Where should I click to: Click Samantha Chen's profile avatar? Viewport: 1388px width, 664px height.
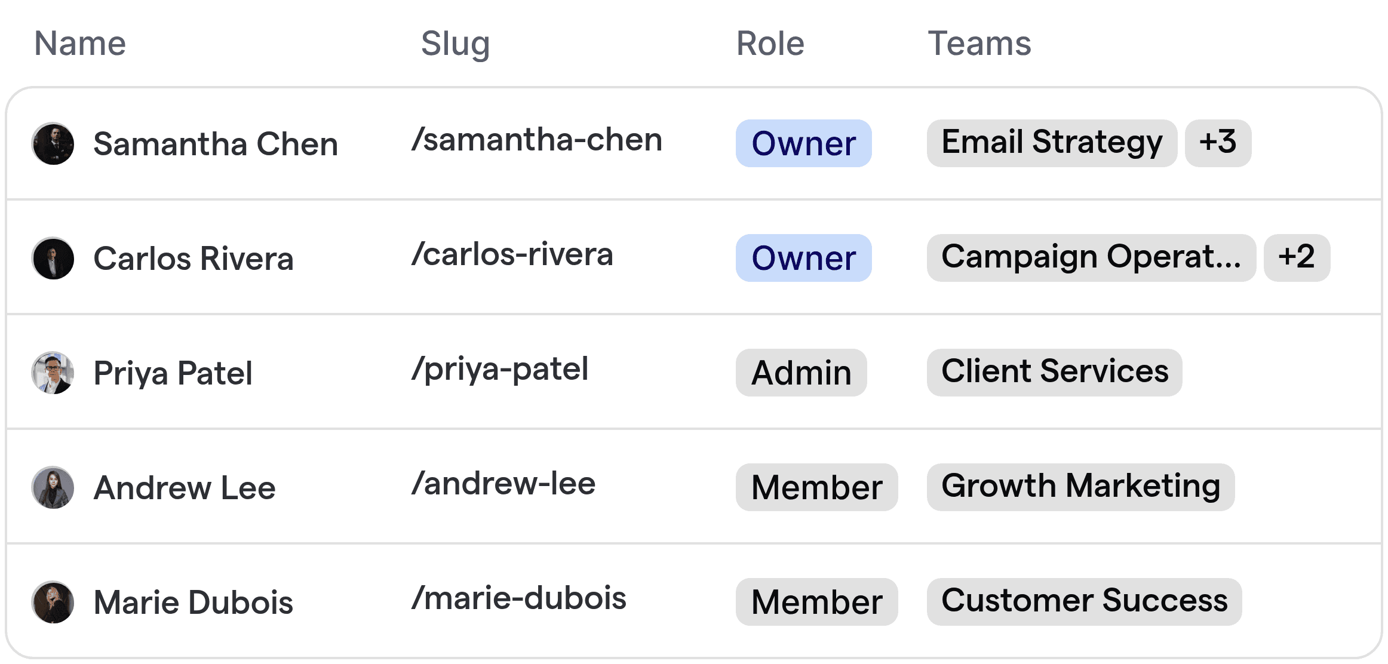coord(53,143)
